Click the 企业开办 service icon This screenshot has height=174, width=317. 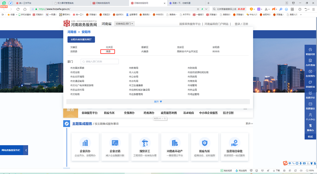[85, 143]
